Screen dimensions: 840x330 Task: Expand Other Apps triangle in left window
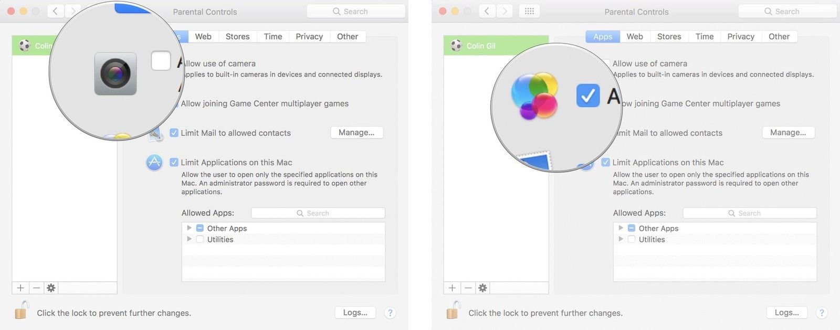tap(189, 228)
